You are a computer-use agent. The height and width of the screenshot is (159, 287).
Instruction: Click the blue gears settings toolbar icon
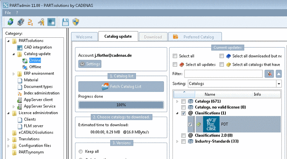(51, 22)
